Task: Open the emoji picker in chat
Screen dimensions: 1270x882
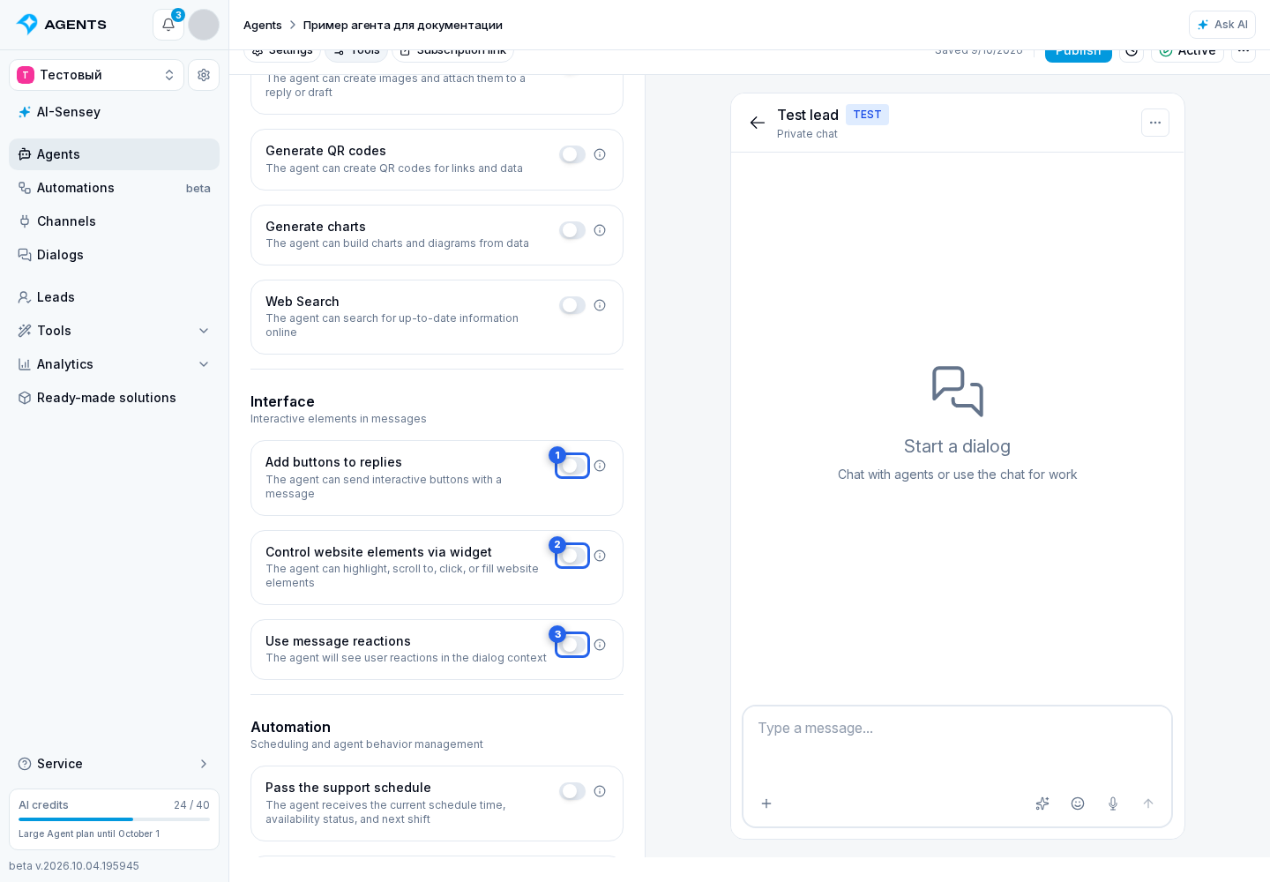Action: tap(1078, 804)
